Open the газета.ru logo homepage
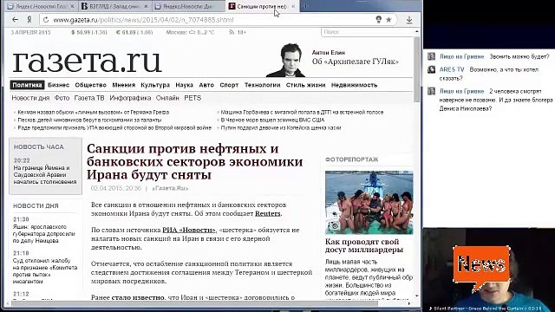This screenshot has width=555, height=312. click(x=87, y=62)
